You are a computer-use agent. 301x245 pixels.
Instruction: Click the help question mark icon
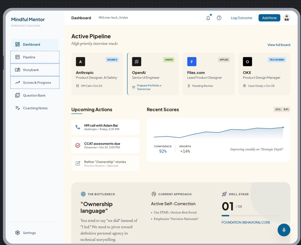pos(219,18)
